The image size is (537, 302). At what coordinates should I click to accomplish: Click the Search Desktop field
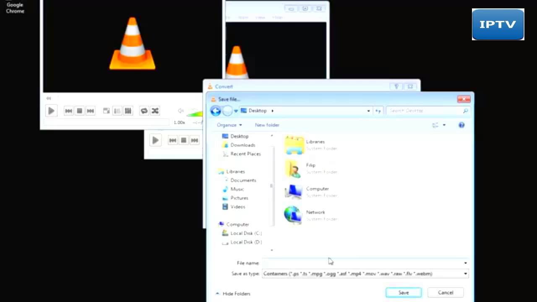pos(428,111)
